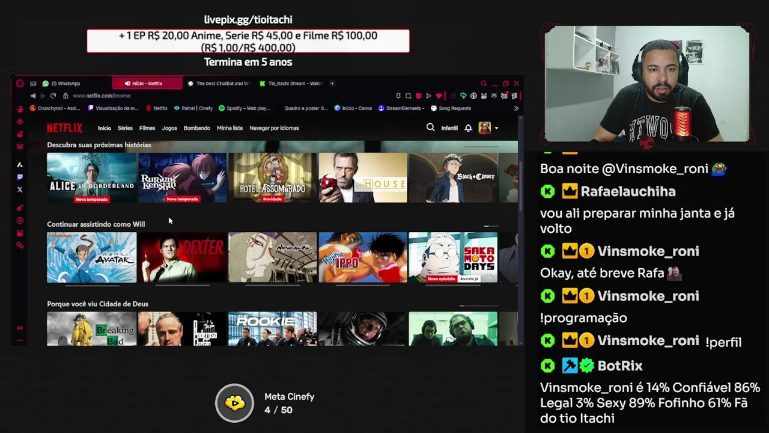Click the padlock site info icon

[65, 96]
